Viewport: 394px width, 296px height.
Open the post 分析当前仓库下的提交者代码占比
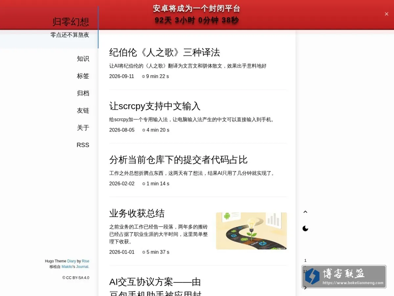pos(178,160)
